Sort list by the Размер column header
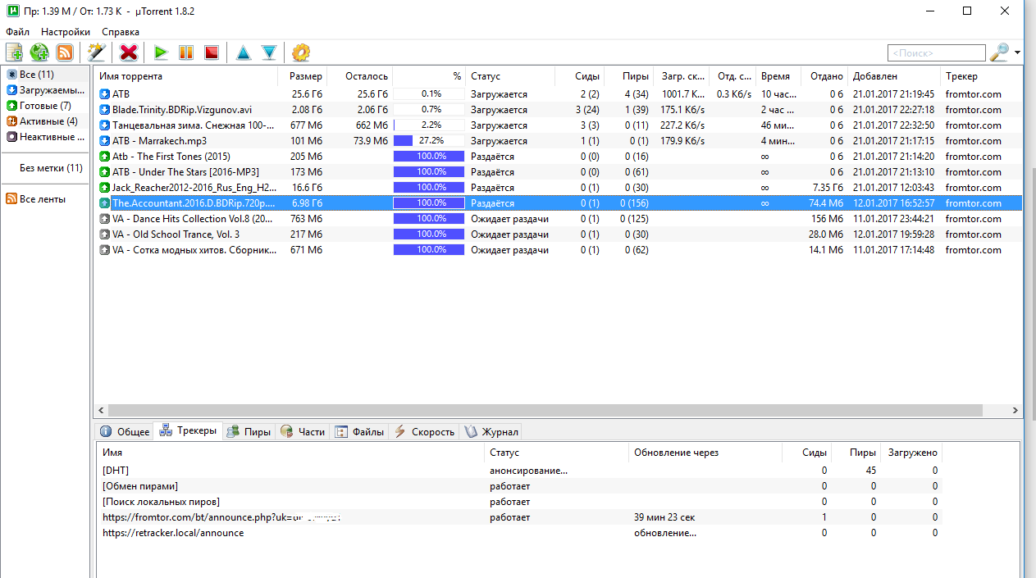 (x=305, y=76)
